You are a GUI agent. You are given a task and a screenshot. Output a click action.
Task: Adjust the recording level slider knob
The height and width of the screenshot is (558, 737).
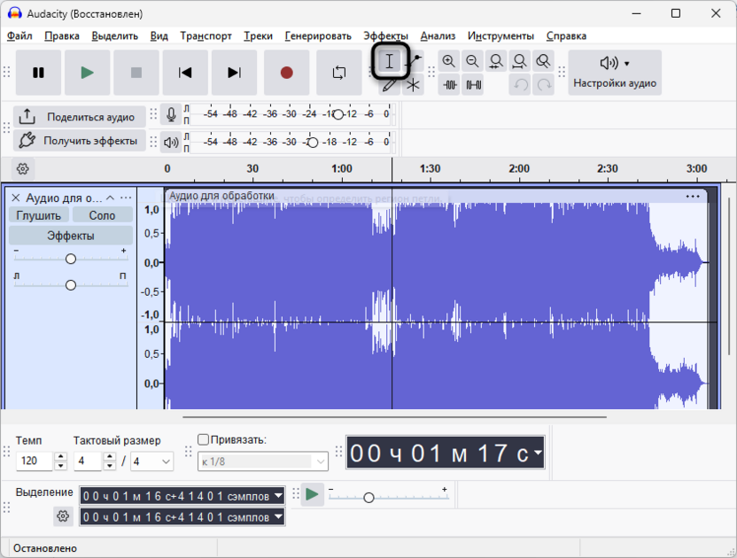pos(338,114)
